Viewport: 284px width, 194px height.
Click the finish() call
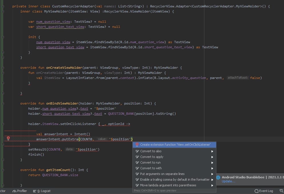[x=36, y=155]
